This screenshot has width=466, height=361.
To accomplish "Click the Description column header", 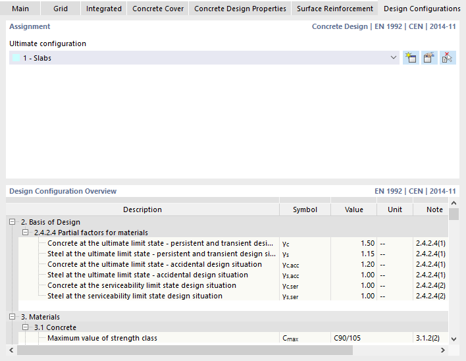I will pyautogui.click(x=142, y=209).
